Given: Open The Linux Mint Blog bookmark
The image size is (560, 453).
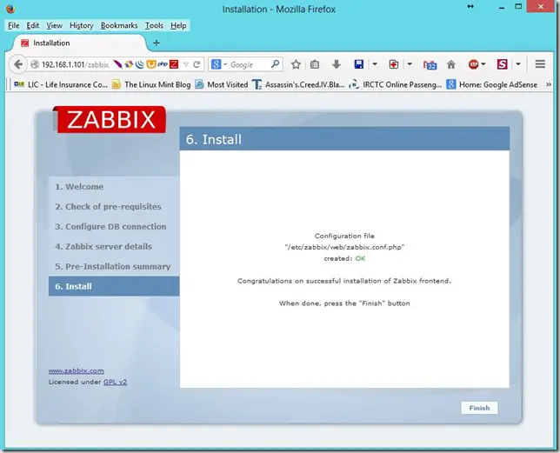Looking at the screenshot, I should pos(151,84).
